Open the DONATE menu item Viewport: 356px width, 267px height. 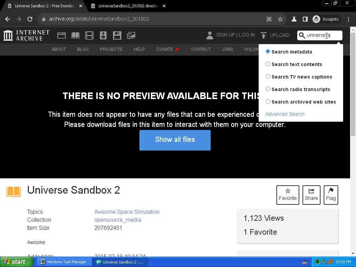pos(168,49)
